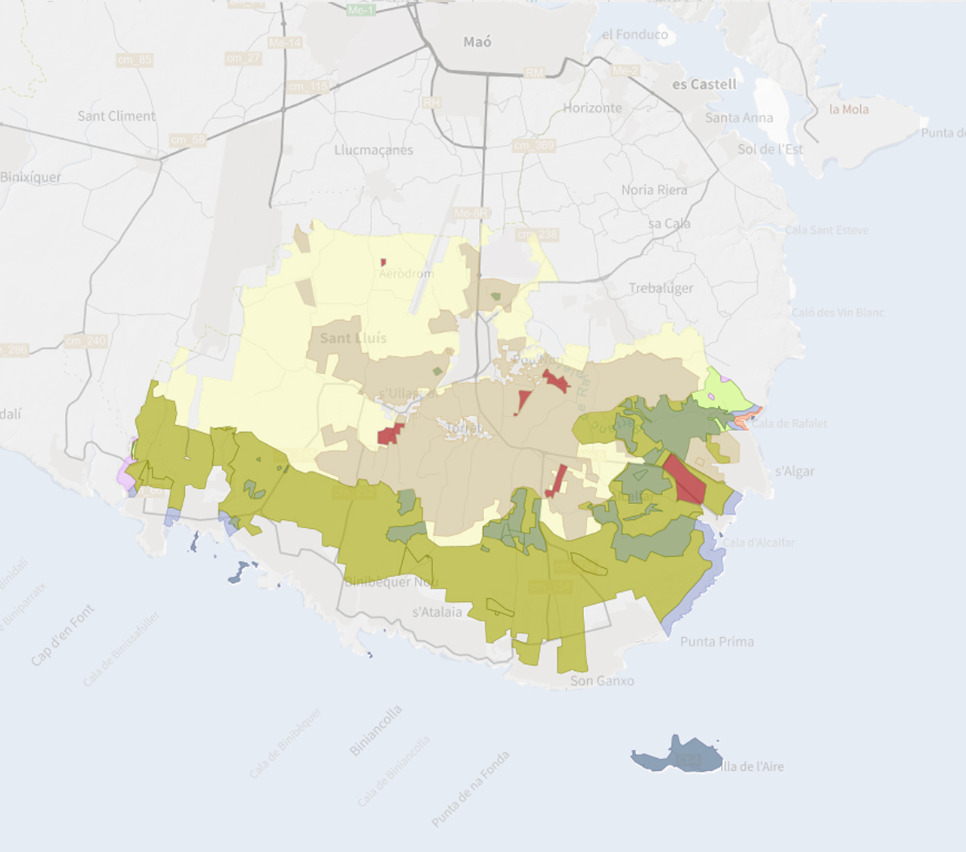Click the small red polygon above Aeròdrom

pos(383,262)
